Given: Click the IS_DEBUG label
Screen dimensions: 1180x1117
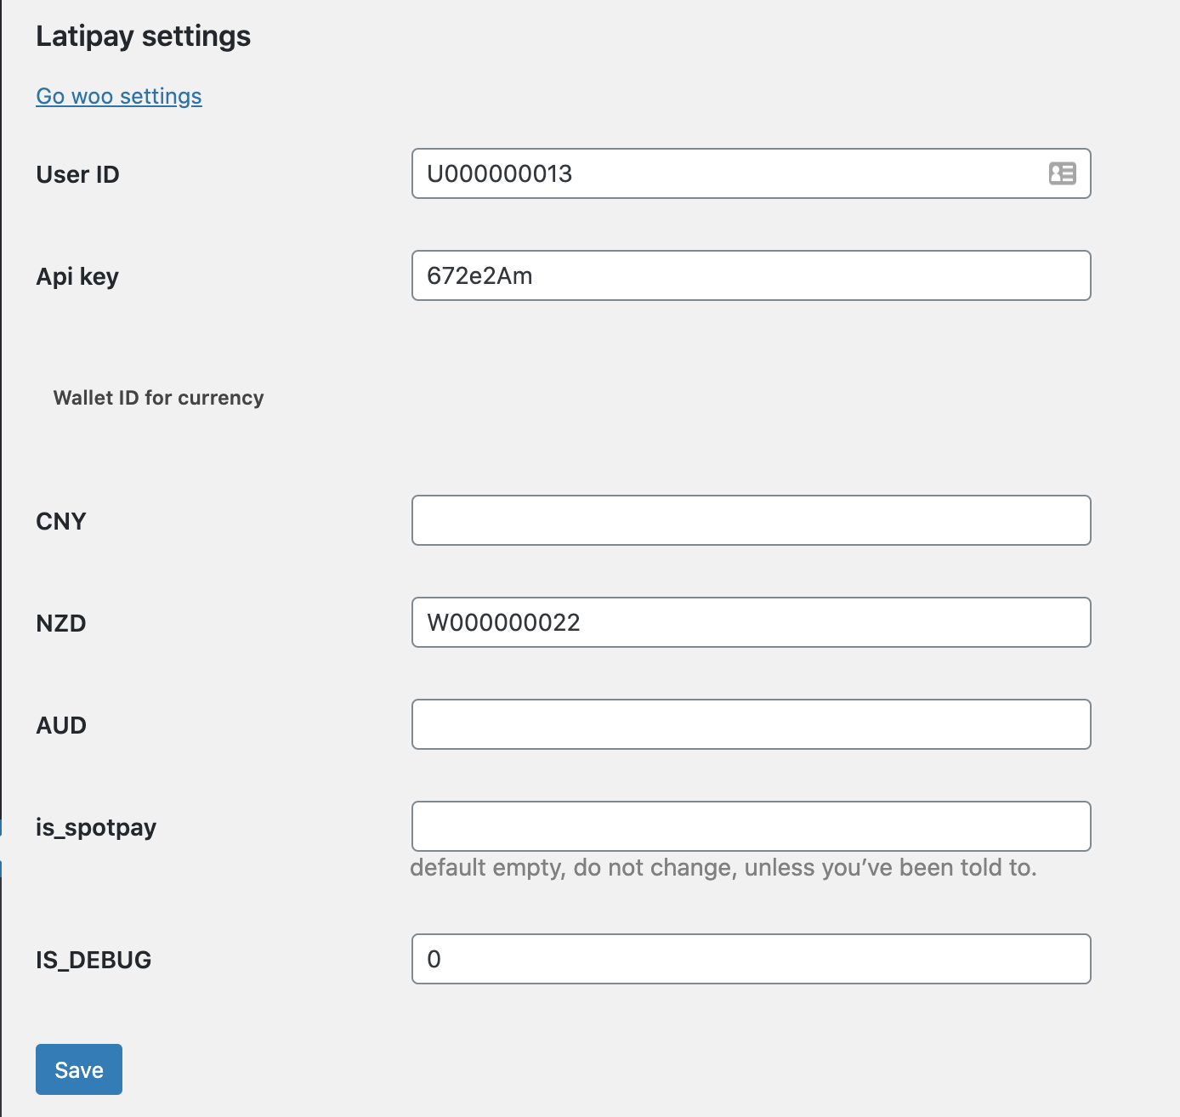Looking at the screenshot, I should (94, 961).
